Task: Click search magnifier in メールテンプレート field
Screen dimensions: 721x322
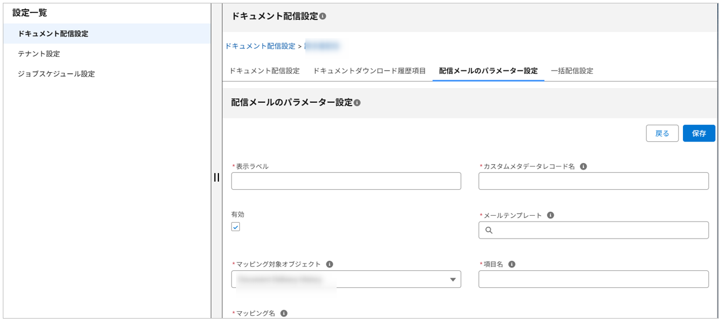Action: [489, 231]
